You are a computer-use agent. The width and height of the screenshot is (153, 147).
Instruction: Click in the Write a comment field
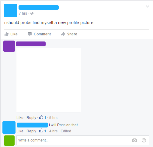pos(83,140)
